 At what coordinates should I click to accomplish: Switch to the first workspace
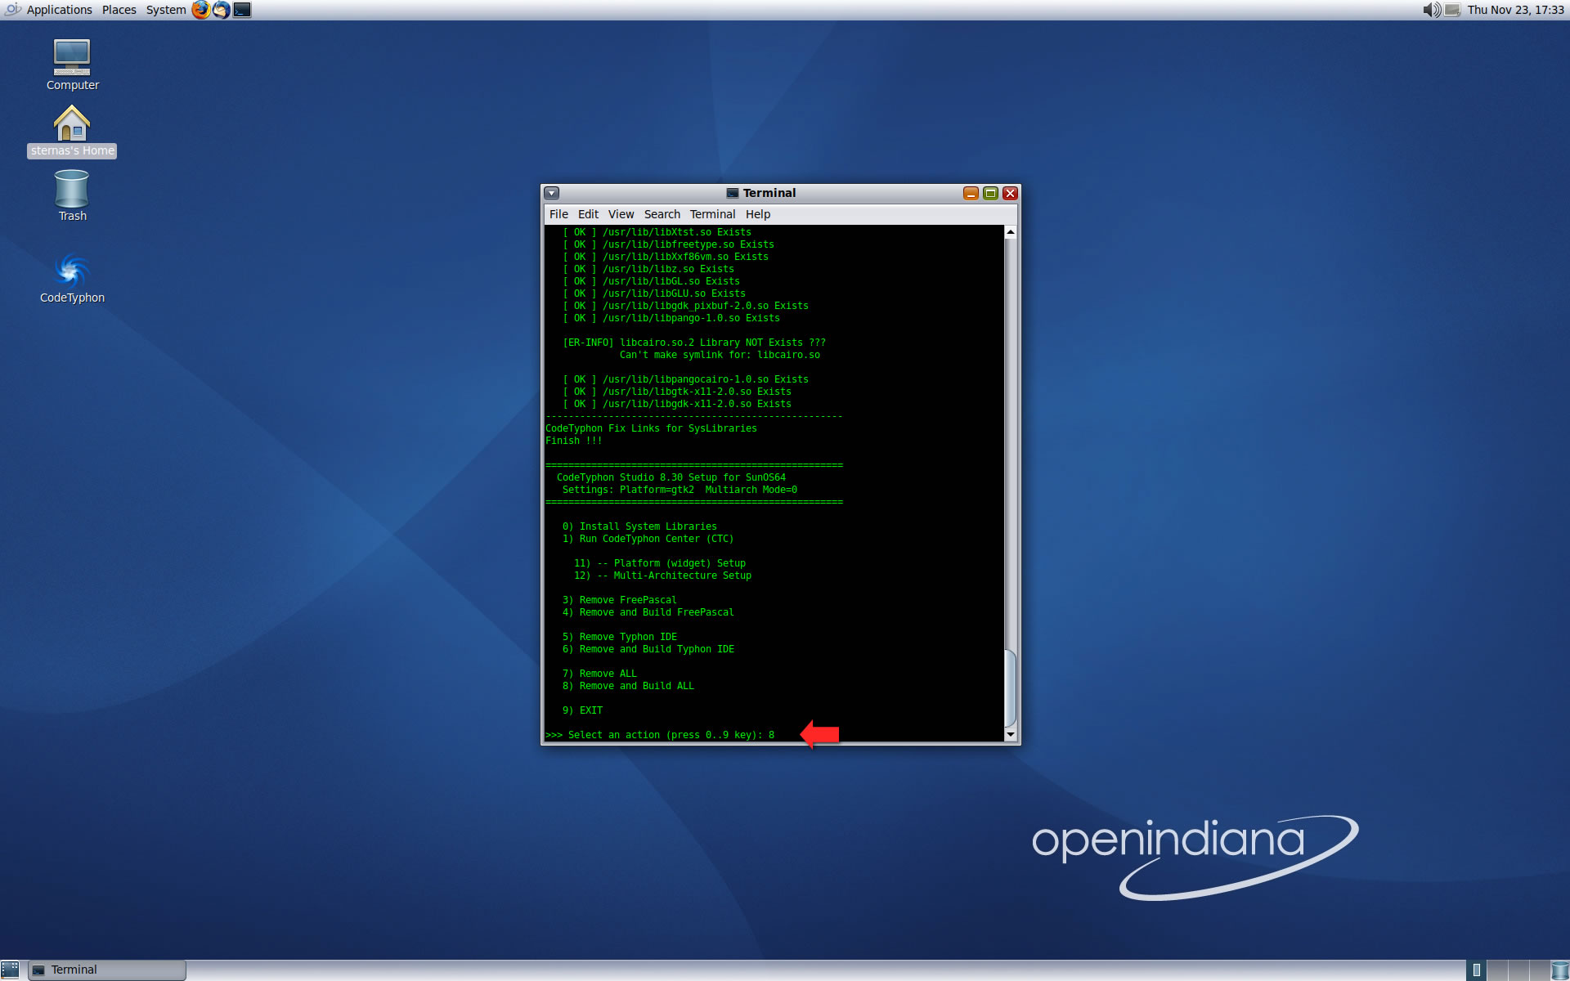click(x=1477, y=970)
